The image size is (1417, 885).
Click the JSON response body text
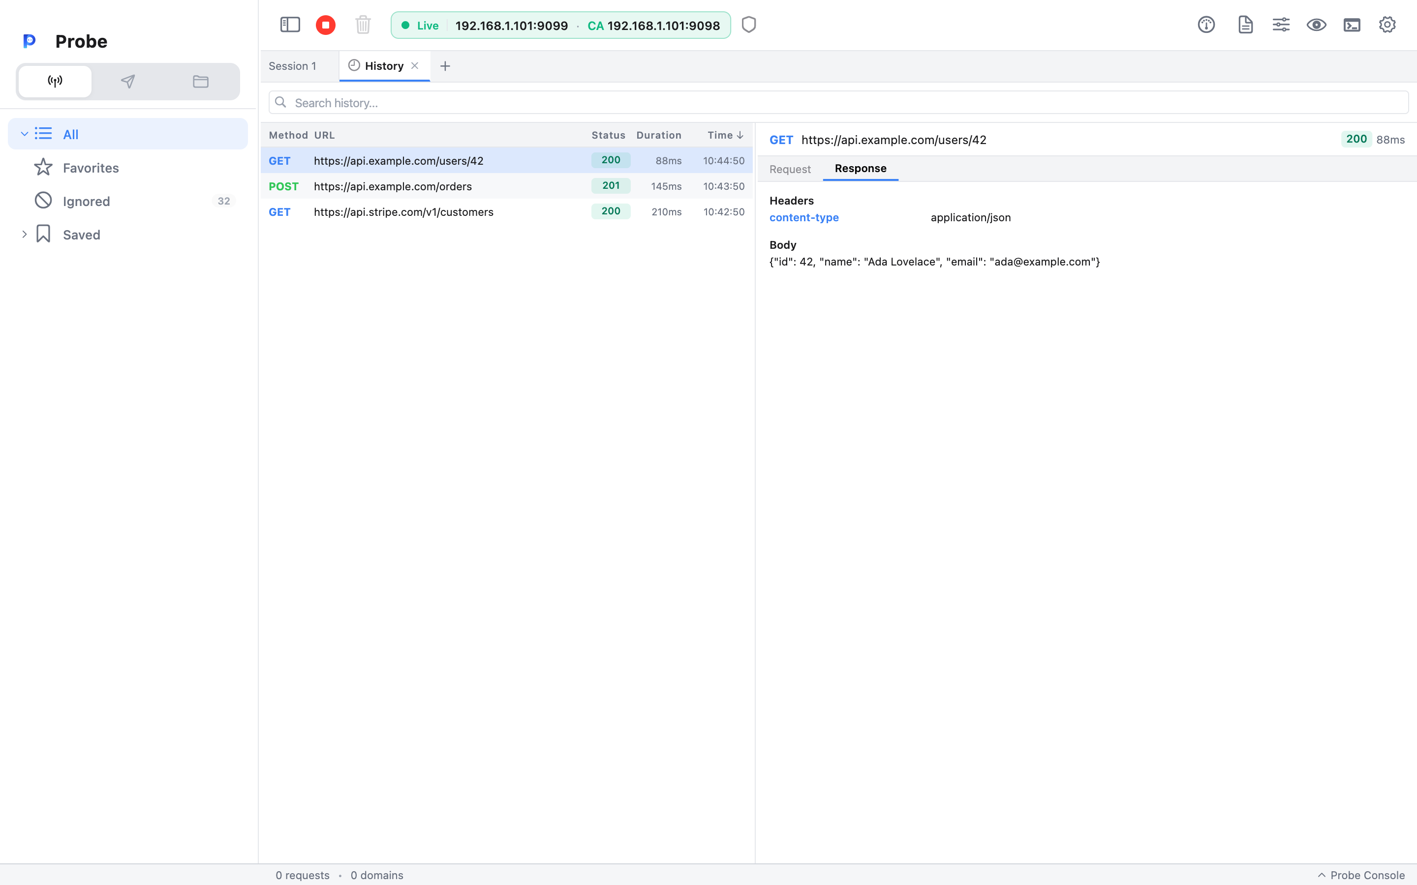(x=934, y=262)
